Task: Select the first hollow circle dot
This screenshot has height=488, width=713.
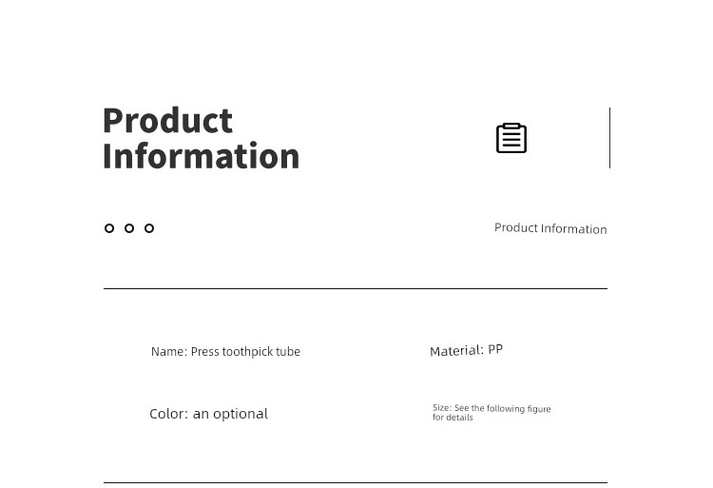Action: [109, 228]
